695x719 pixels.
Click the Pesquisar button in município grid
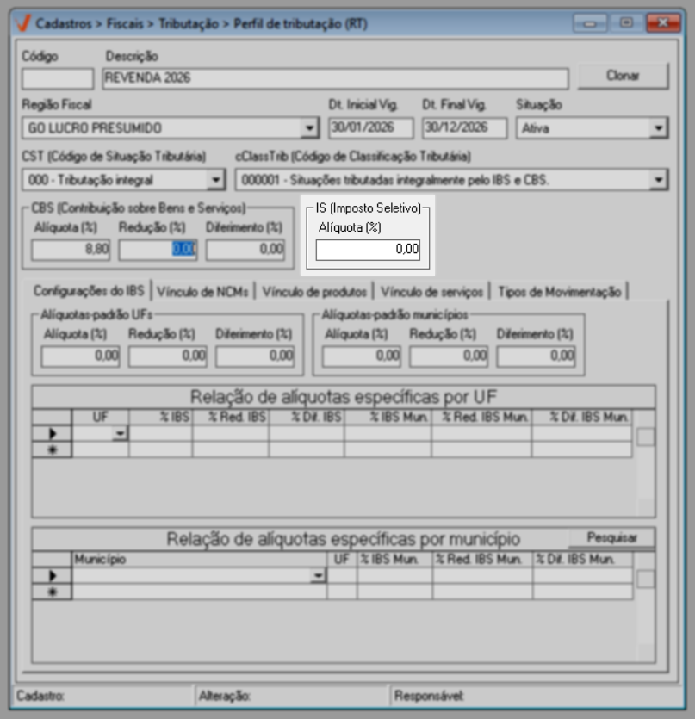[611, 538]
